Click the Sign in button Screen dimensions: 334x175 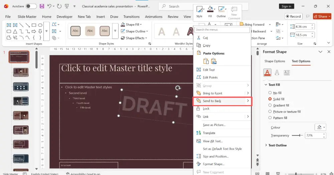(x=286, y=6)
